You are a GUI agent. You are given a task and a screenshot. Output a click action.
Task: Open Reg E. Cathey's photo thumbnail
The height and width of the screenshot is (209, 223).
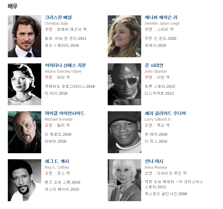pyautogui.click(x=24, y=180)
